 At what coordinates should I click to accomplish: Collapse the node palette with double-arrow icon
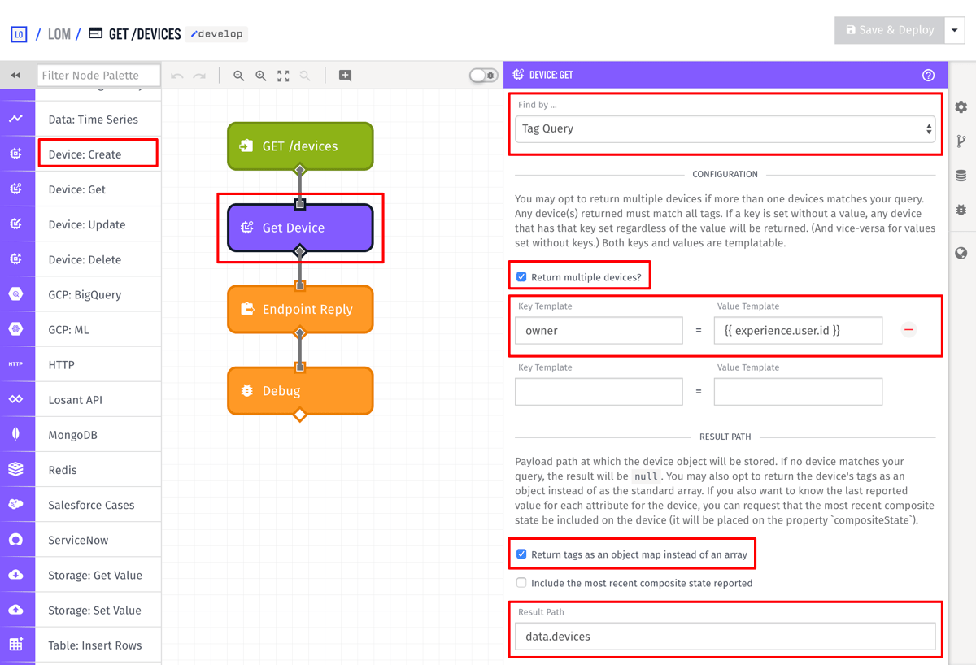pyautogui.click(x=15, y=76)
